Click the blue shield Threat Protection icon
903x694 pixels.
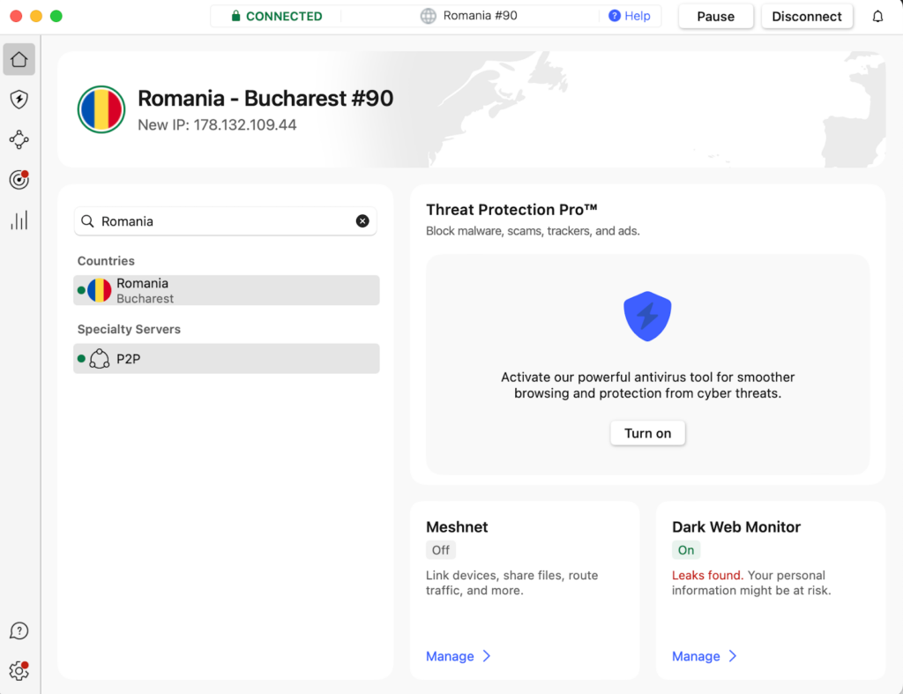647,317
